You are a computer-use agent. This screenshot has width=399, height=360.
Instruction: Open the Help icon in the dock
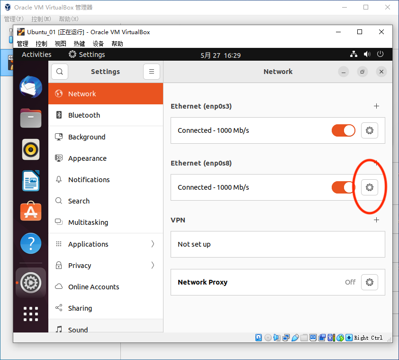(x=31, y=243)
